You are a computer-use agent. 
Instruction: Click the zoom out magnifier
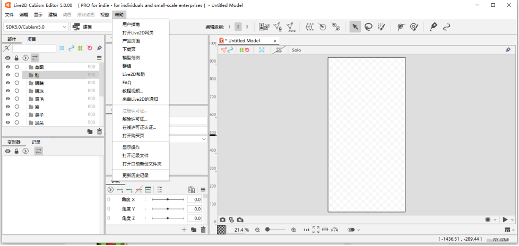pos(257,230)
